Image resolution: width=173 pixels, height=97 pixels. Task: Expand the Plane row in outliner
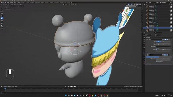147,21
